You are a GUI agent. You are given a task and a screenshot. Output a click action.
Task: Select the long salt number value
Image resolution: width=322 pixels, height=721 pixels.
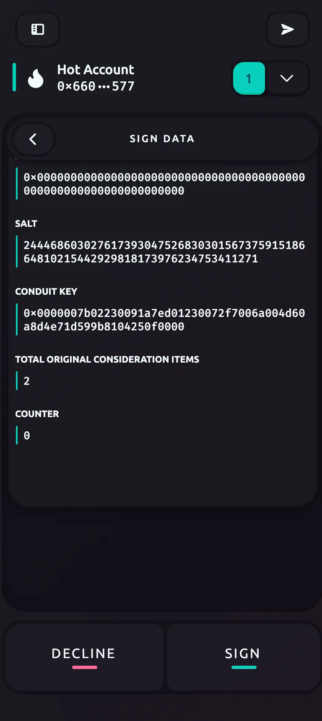tap(164, 252)
